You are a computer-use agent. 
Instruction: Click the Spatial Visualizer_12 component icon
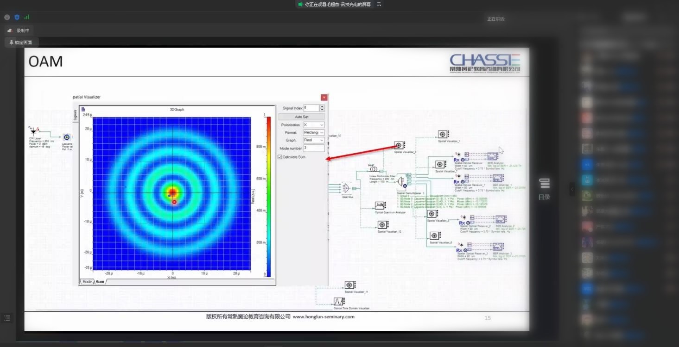coord(383,225)
